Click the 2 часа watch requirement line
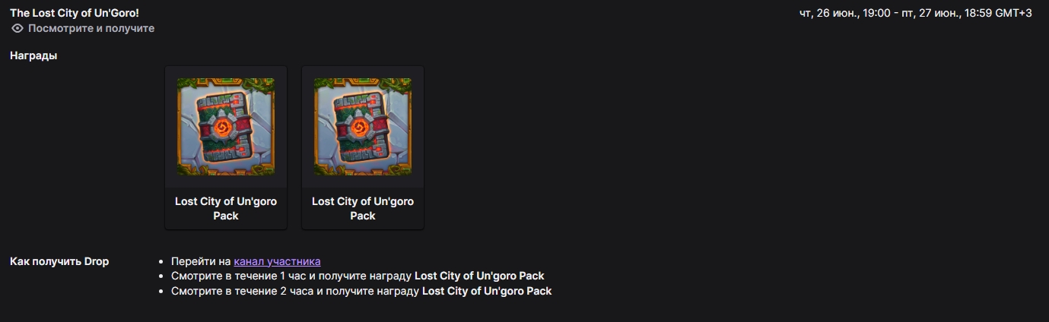Viewport: 1049px width, 322px height. pos(361,291)
